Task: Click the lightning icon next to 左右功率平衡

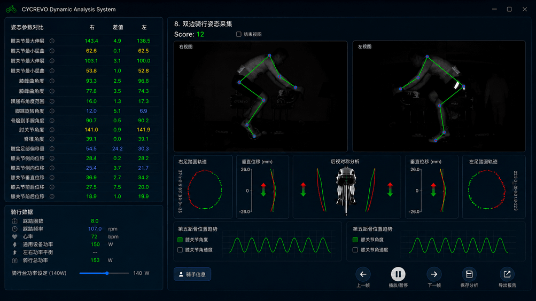Action: pos(15,252)
